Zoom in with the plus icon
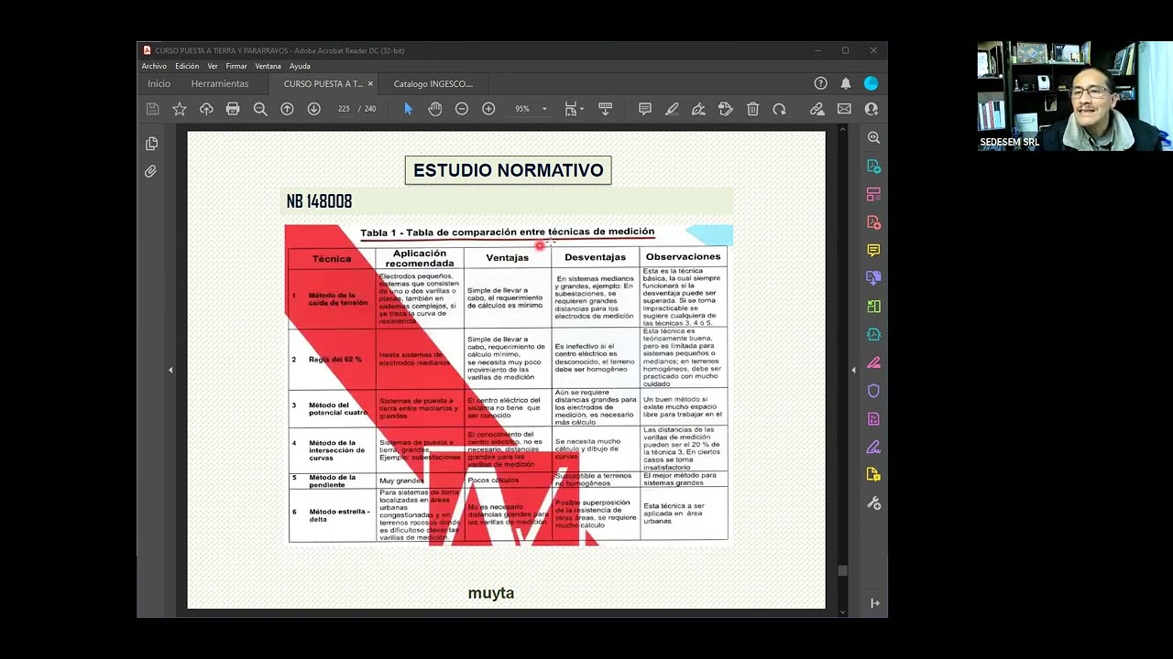The height and width of the screenshot is (659, 1173). tap(488, 109)
